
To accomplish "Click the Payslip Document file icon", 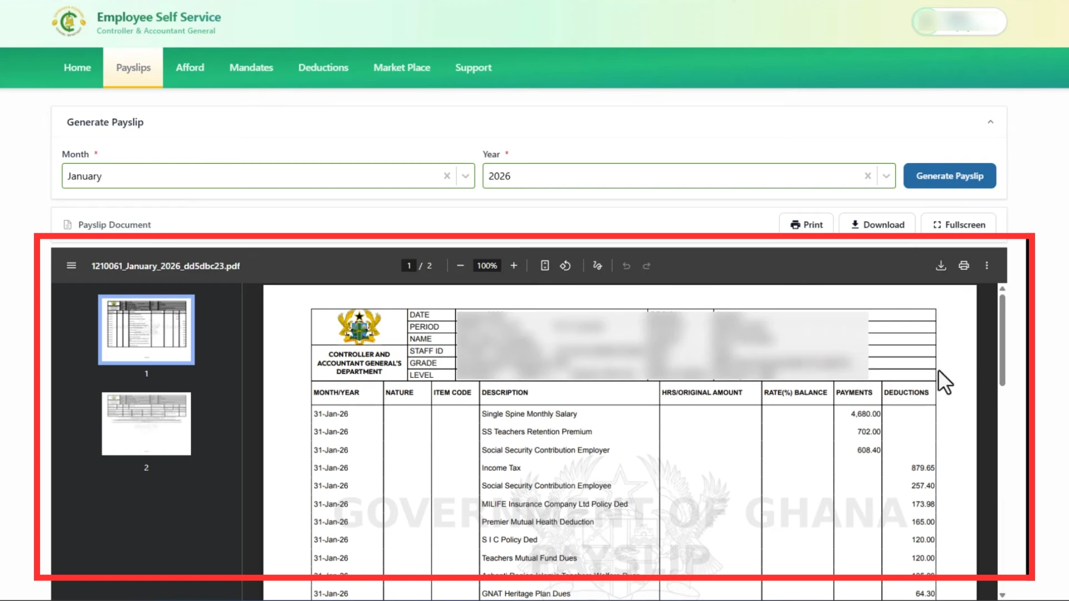I will (67, 224).
